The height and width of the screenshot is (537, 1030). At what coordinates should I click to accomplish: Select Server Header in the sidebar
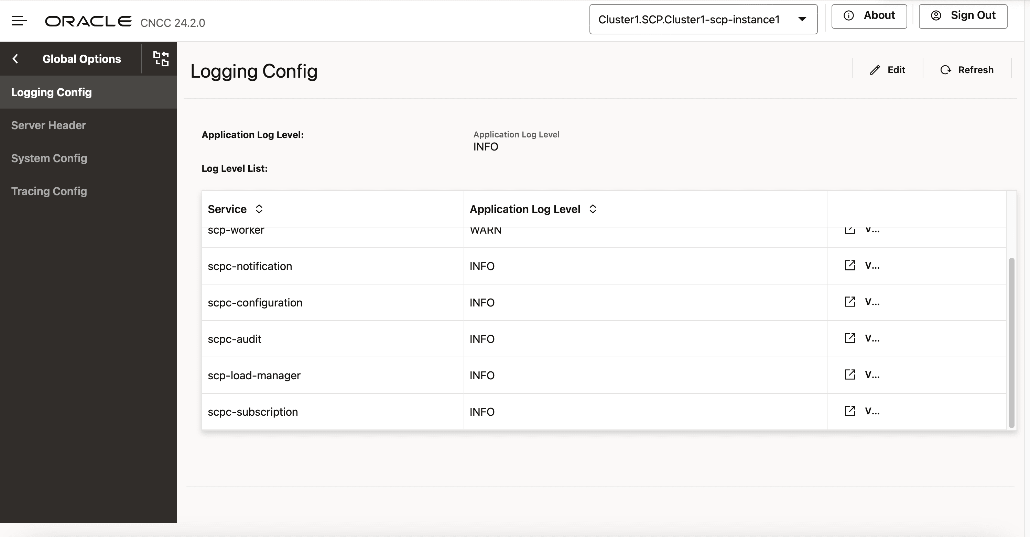48,125
